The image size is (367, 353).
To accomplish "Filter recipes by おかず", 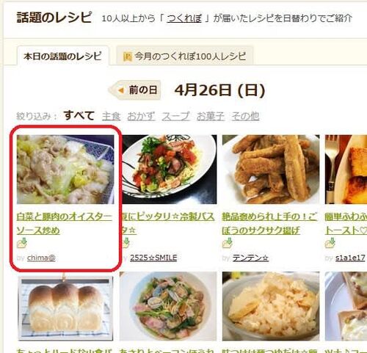I will pyautogui.click(x=141, y=116).
